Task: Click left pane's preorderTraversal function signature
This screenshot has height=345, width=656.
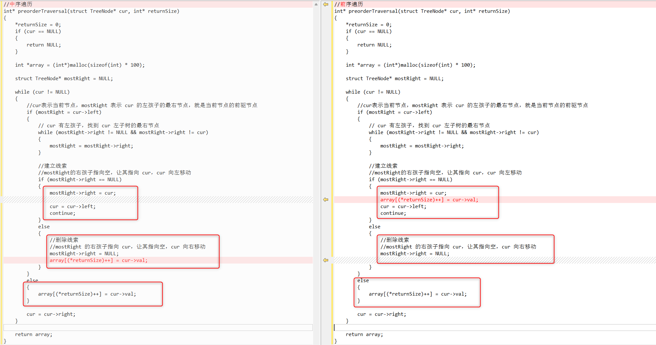Action: tap(91, 11)
